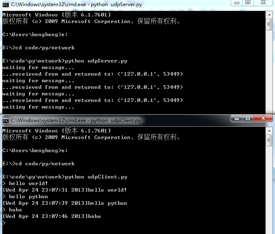Click 'python udpClient.py' command line
The width and height of the screenshot is (275, 234).
tap(65, 177)
